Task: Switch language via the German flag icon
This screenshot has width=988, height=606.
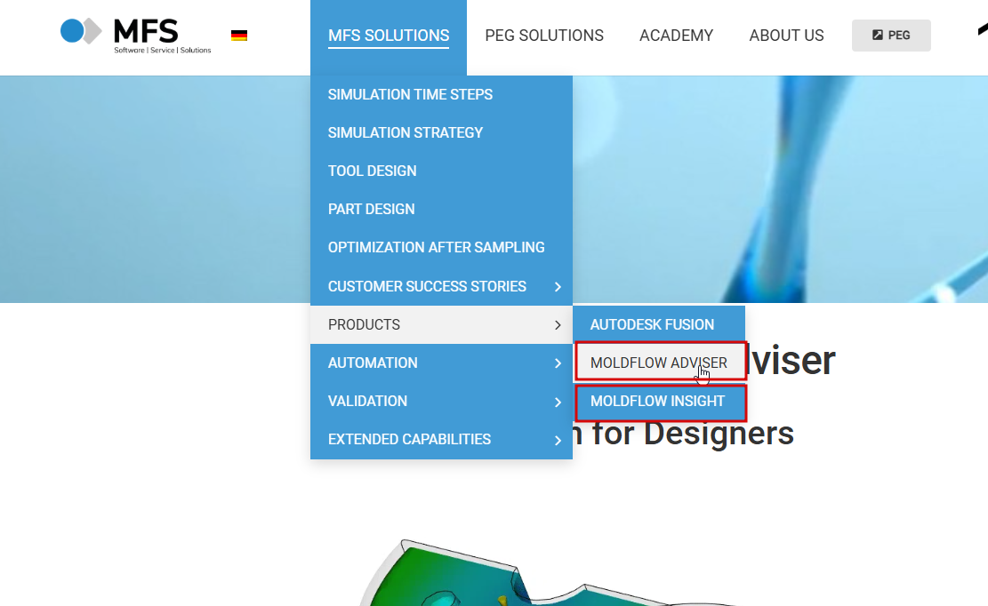Action: pos(239,36)
